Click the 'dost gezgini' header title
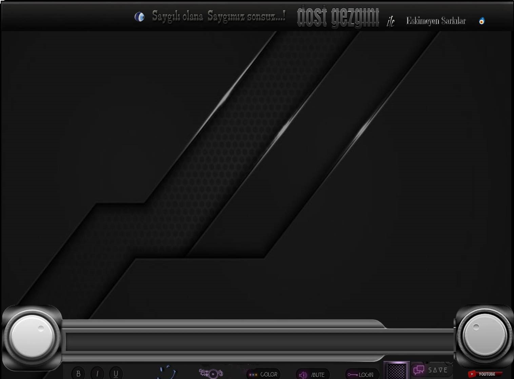The width and height of the screenshot is (514, 379). point(338,17)
